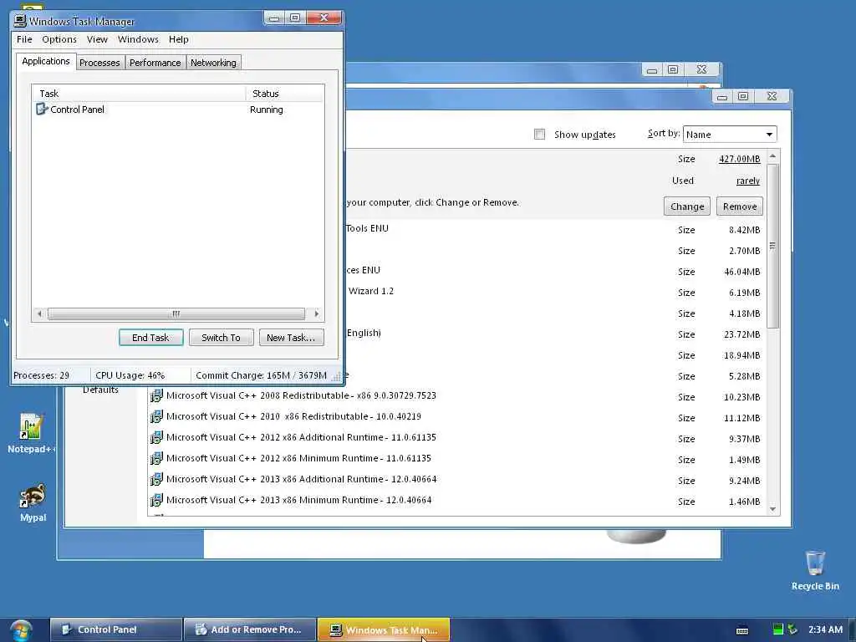The image size is (856, 642).
Task: Click the programs list scroll down arrow
Action: click(772, 509)
